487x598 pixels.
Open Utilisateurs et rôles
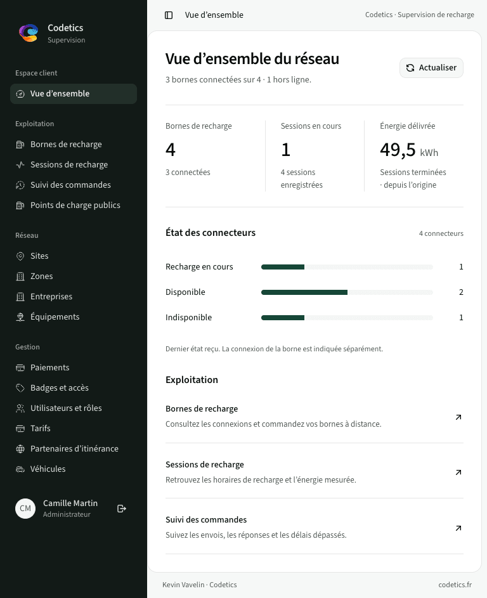(74, 408)
